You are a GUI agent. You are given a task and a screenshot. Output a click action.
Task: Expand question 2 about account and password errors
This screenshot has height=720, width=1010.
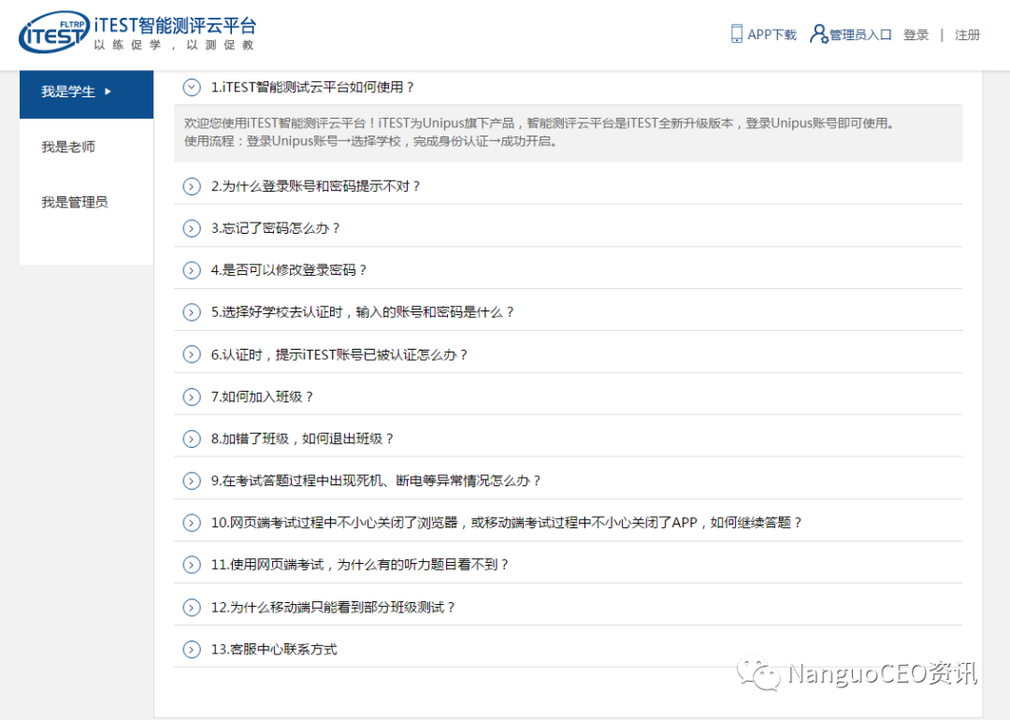tap(192, 186)
